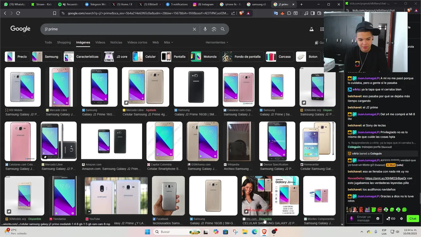
Task: Open Google Lens image search
Action: [214, 29]
